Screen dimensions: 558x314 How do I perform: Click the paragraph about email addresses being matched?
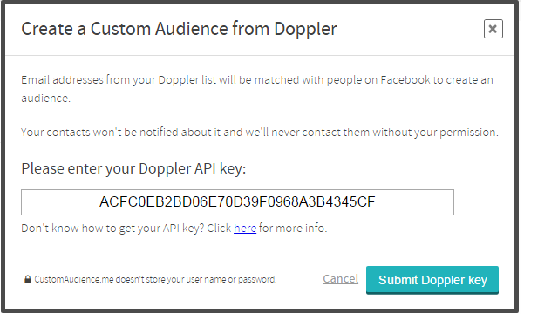tap(257, 89)
